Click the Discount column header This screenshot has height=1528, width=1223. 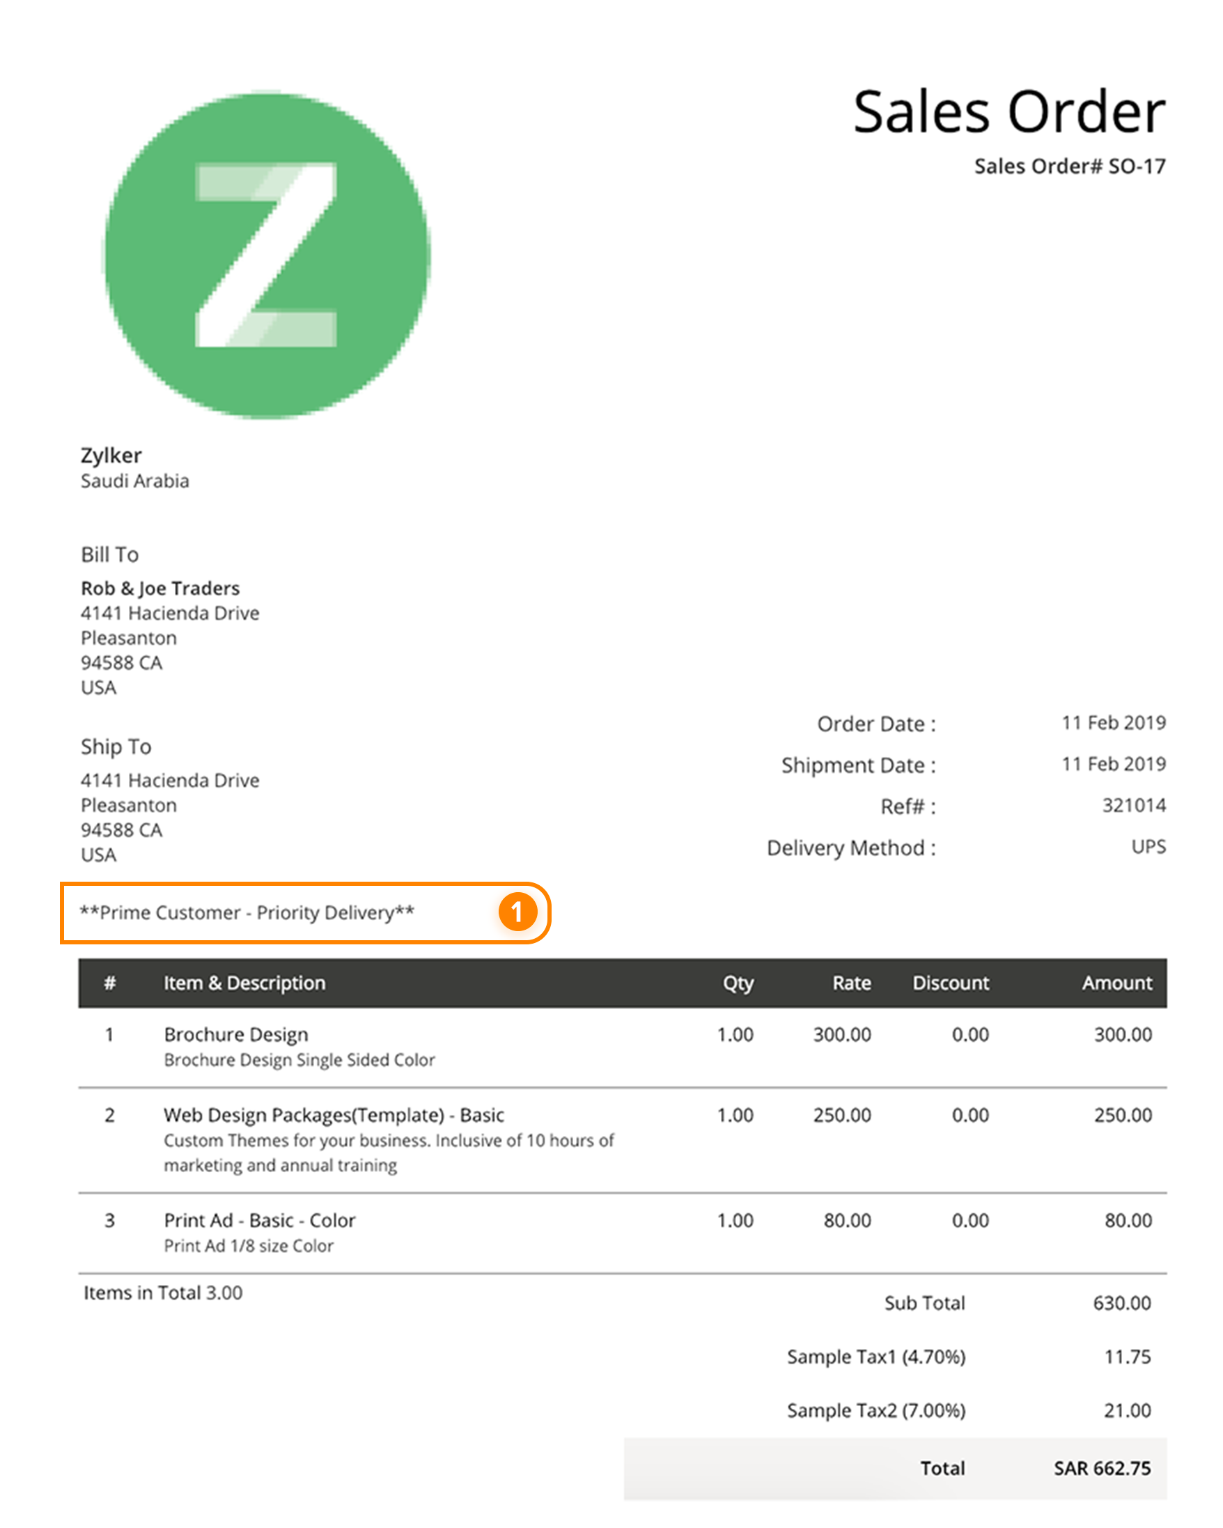pyautogui.click(x=950, y=983)
